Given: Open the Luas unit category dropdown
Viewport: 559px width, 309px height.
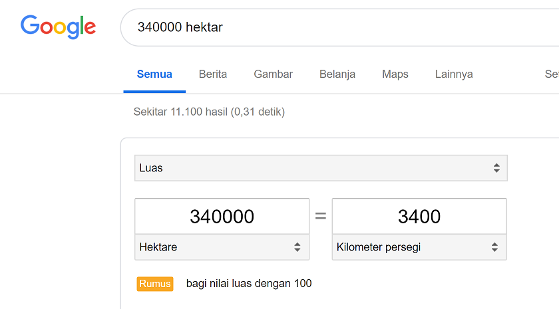Looking at the screenshot, I should click(x=321, y=168).
